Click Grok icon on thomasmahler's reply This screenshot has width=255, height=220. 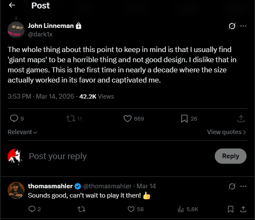click(232, 186)
